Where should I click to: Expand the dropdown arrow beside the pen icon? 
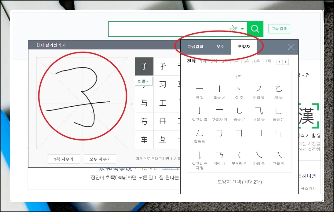point(242,29)
